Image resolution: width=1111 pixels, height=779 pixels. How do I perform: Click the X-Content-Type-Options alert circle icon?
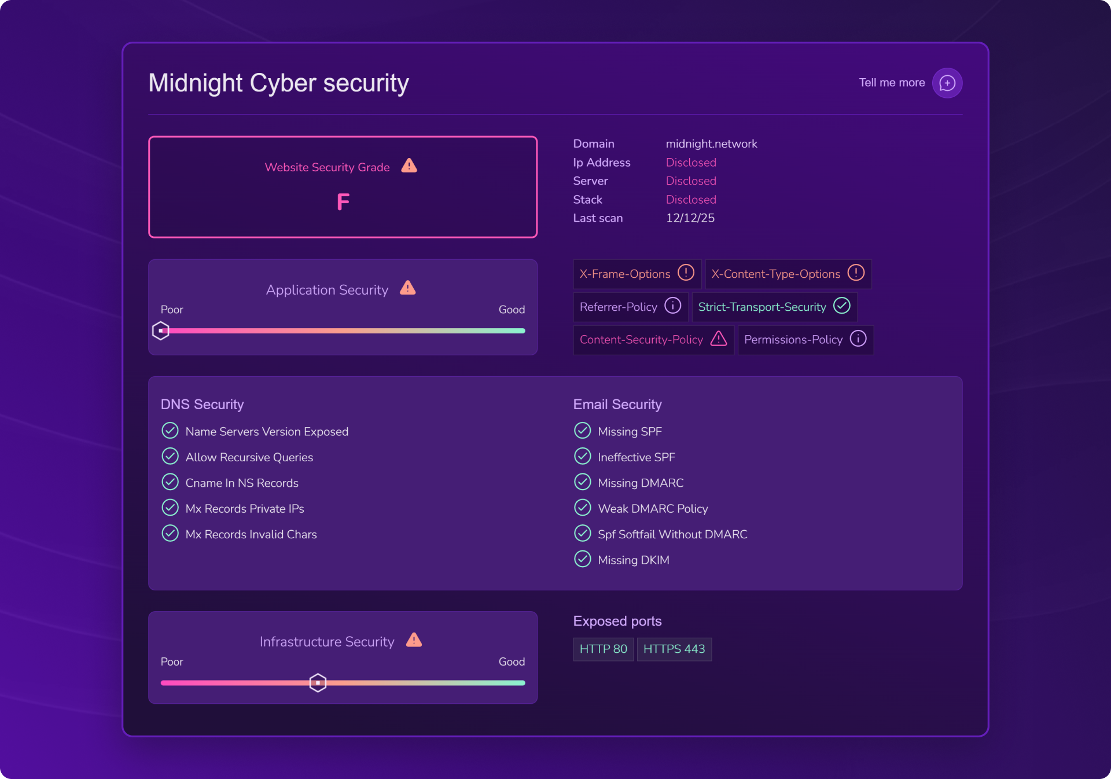tap(856, 273)
